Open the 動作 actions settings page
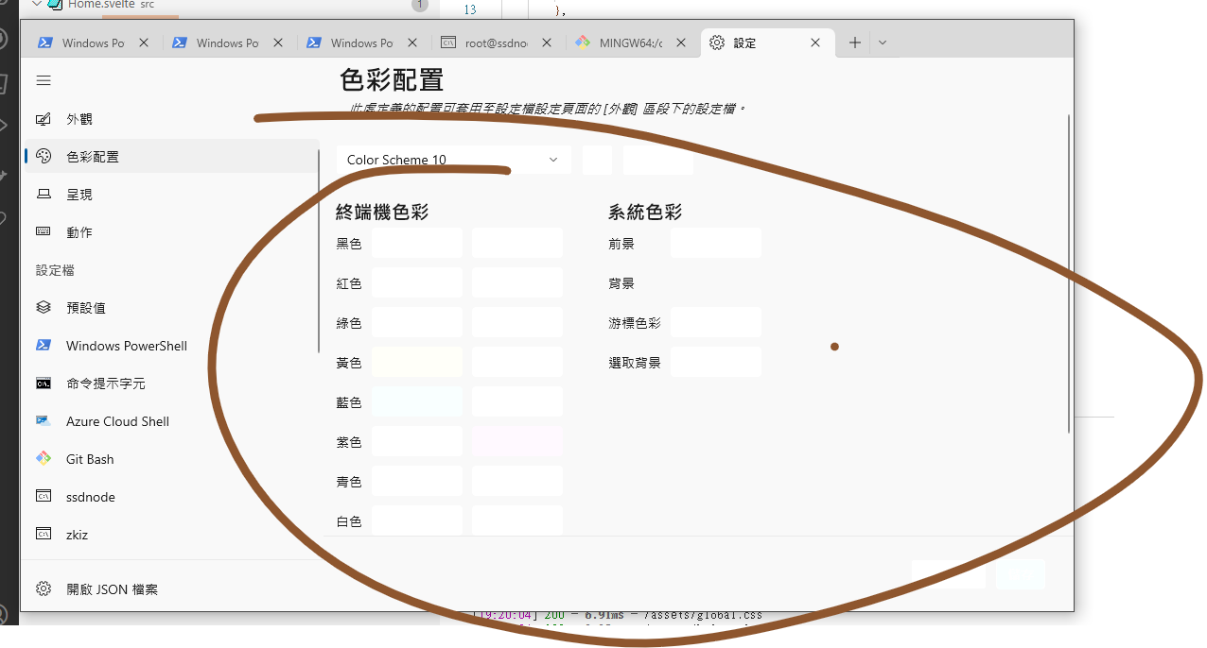Screen dimensions: 1207x648 pos(172,232)
